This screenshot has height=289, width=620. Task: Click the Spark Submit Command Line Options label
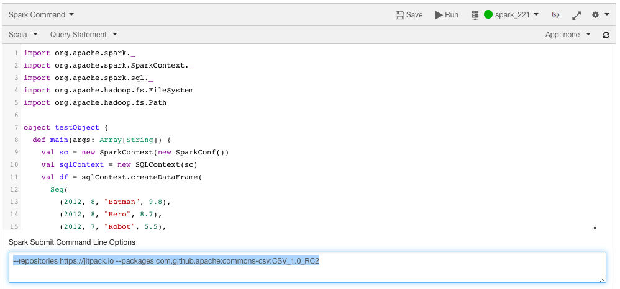(x=72, y=242)
